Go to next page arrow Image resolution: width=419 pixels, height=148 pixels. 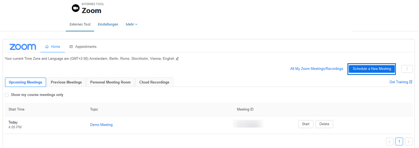point(409,142)
